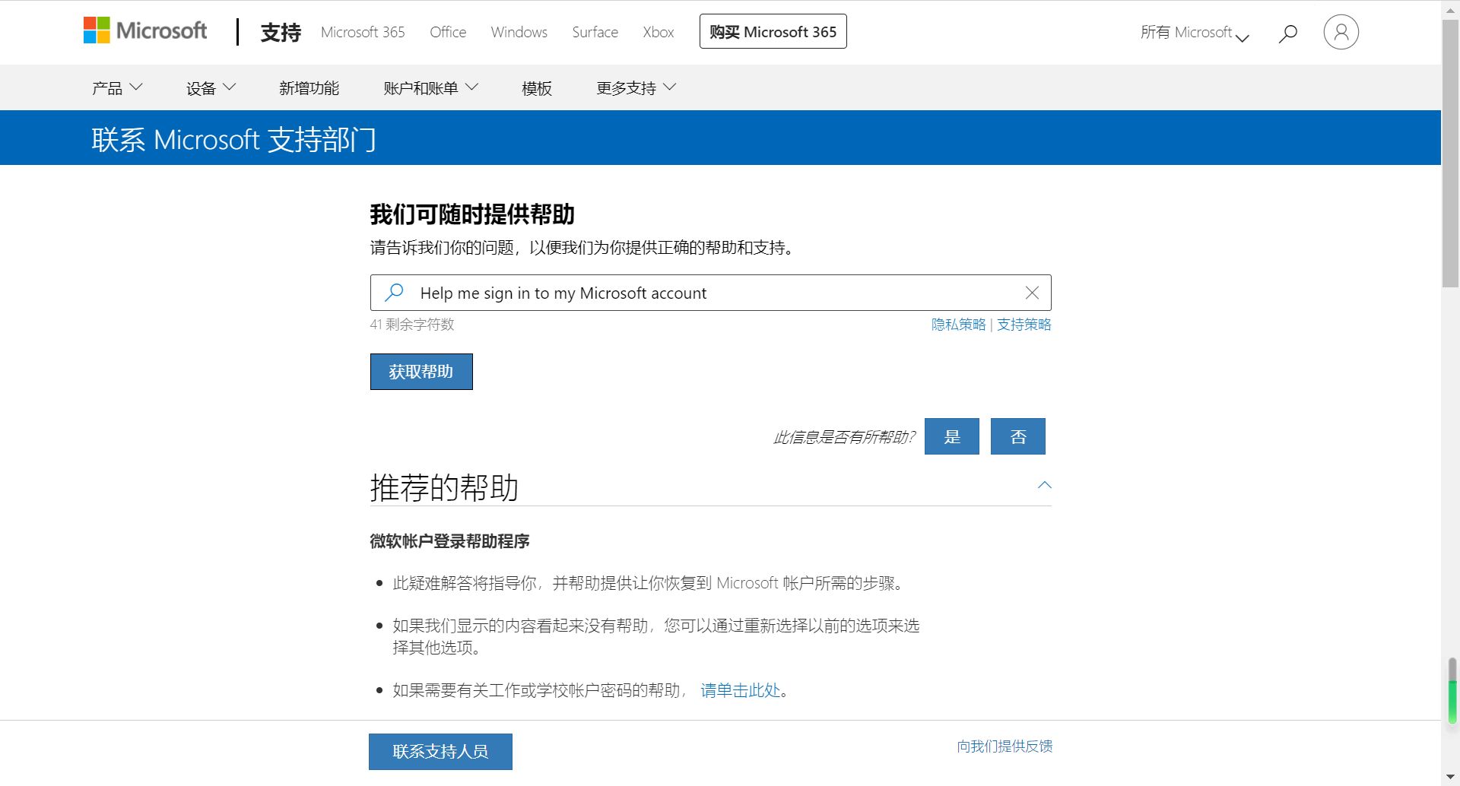Expand the 设备 dropdown menu
The image size is (1460, 786).
click(x=211, y=88)
